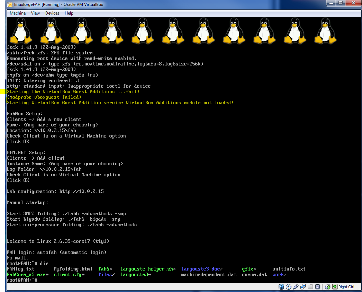
Task: Click the files/ directory name
Action: pos(107,274)
